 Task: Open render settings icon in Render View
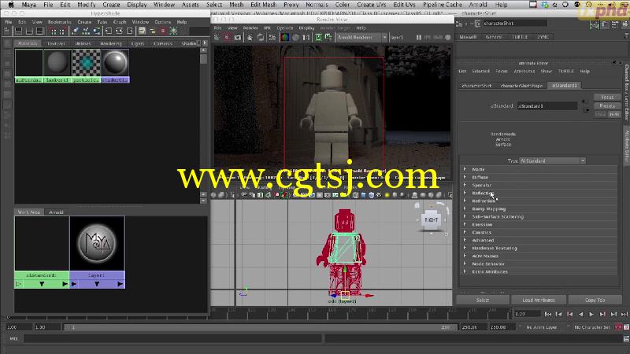[x=272, y=37]
